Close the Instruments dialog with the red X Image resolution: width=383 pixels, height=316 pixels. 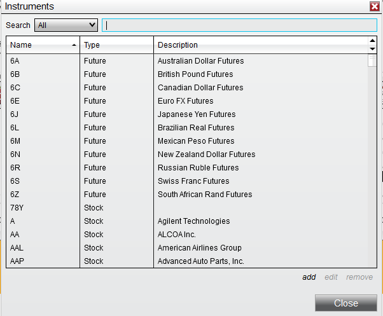tap(375, 6)
